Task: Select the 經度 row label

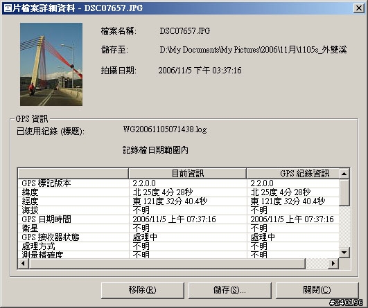Action: pyautogui.click(x=30, y=201)
